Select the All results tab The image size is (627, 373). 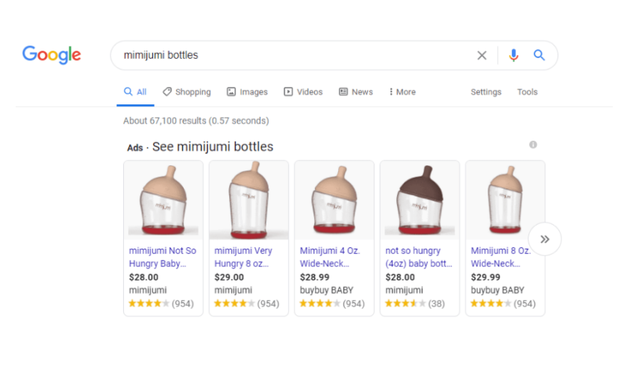(x=135, y=92)
